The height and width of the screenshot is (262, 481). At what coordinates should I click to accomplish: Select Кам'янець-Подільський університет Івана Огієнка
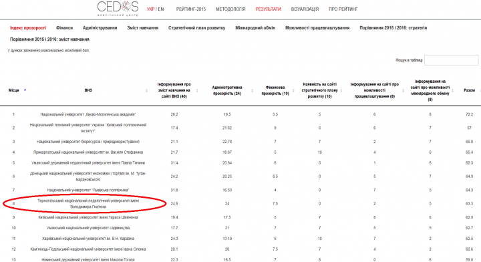tap(88, 249)
